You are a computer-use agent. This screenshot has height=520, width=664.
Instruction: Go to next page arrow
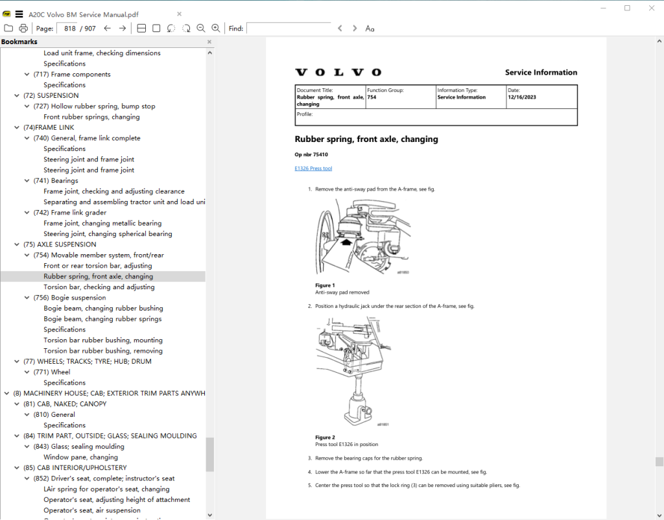(123, 29)
